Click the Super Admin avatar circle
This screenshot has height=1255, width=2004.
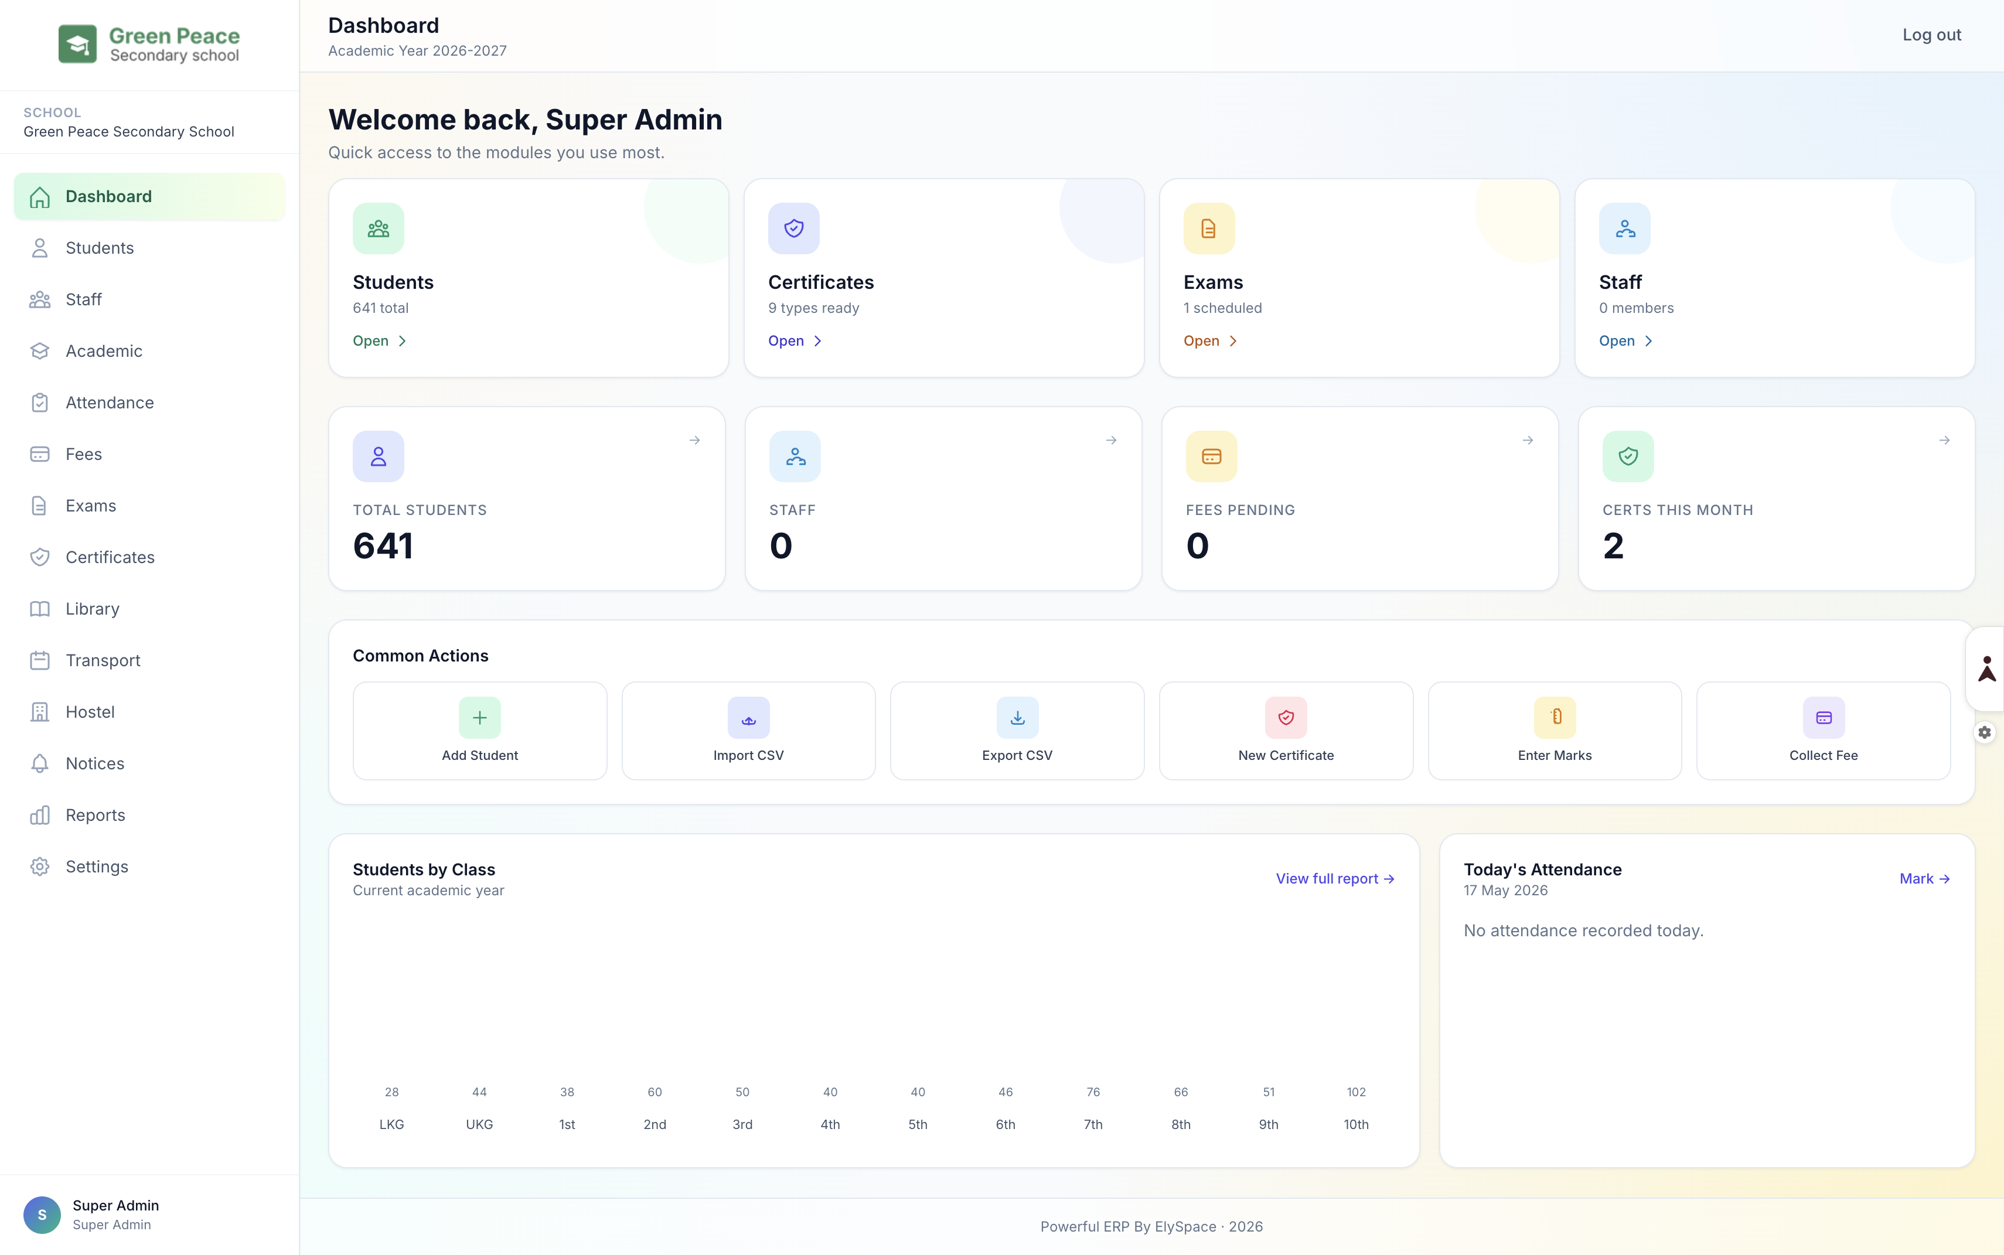point(42,1215)
